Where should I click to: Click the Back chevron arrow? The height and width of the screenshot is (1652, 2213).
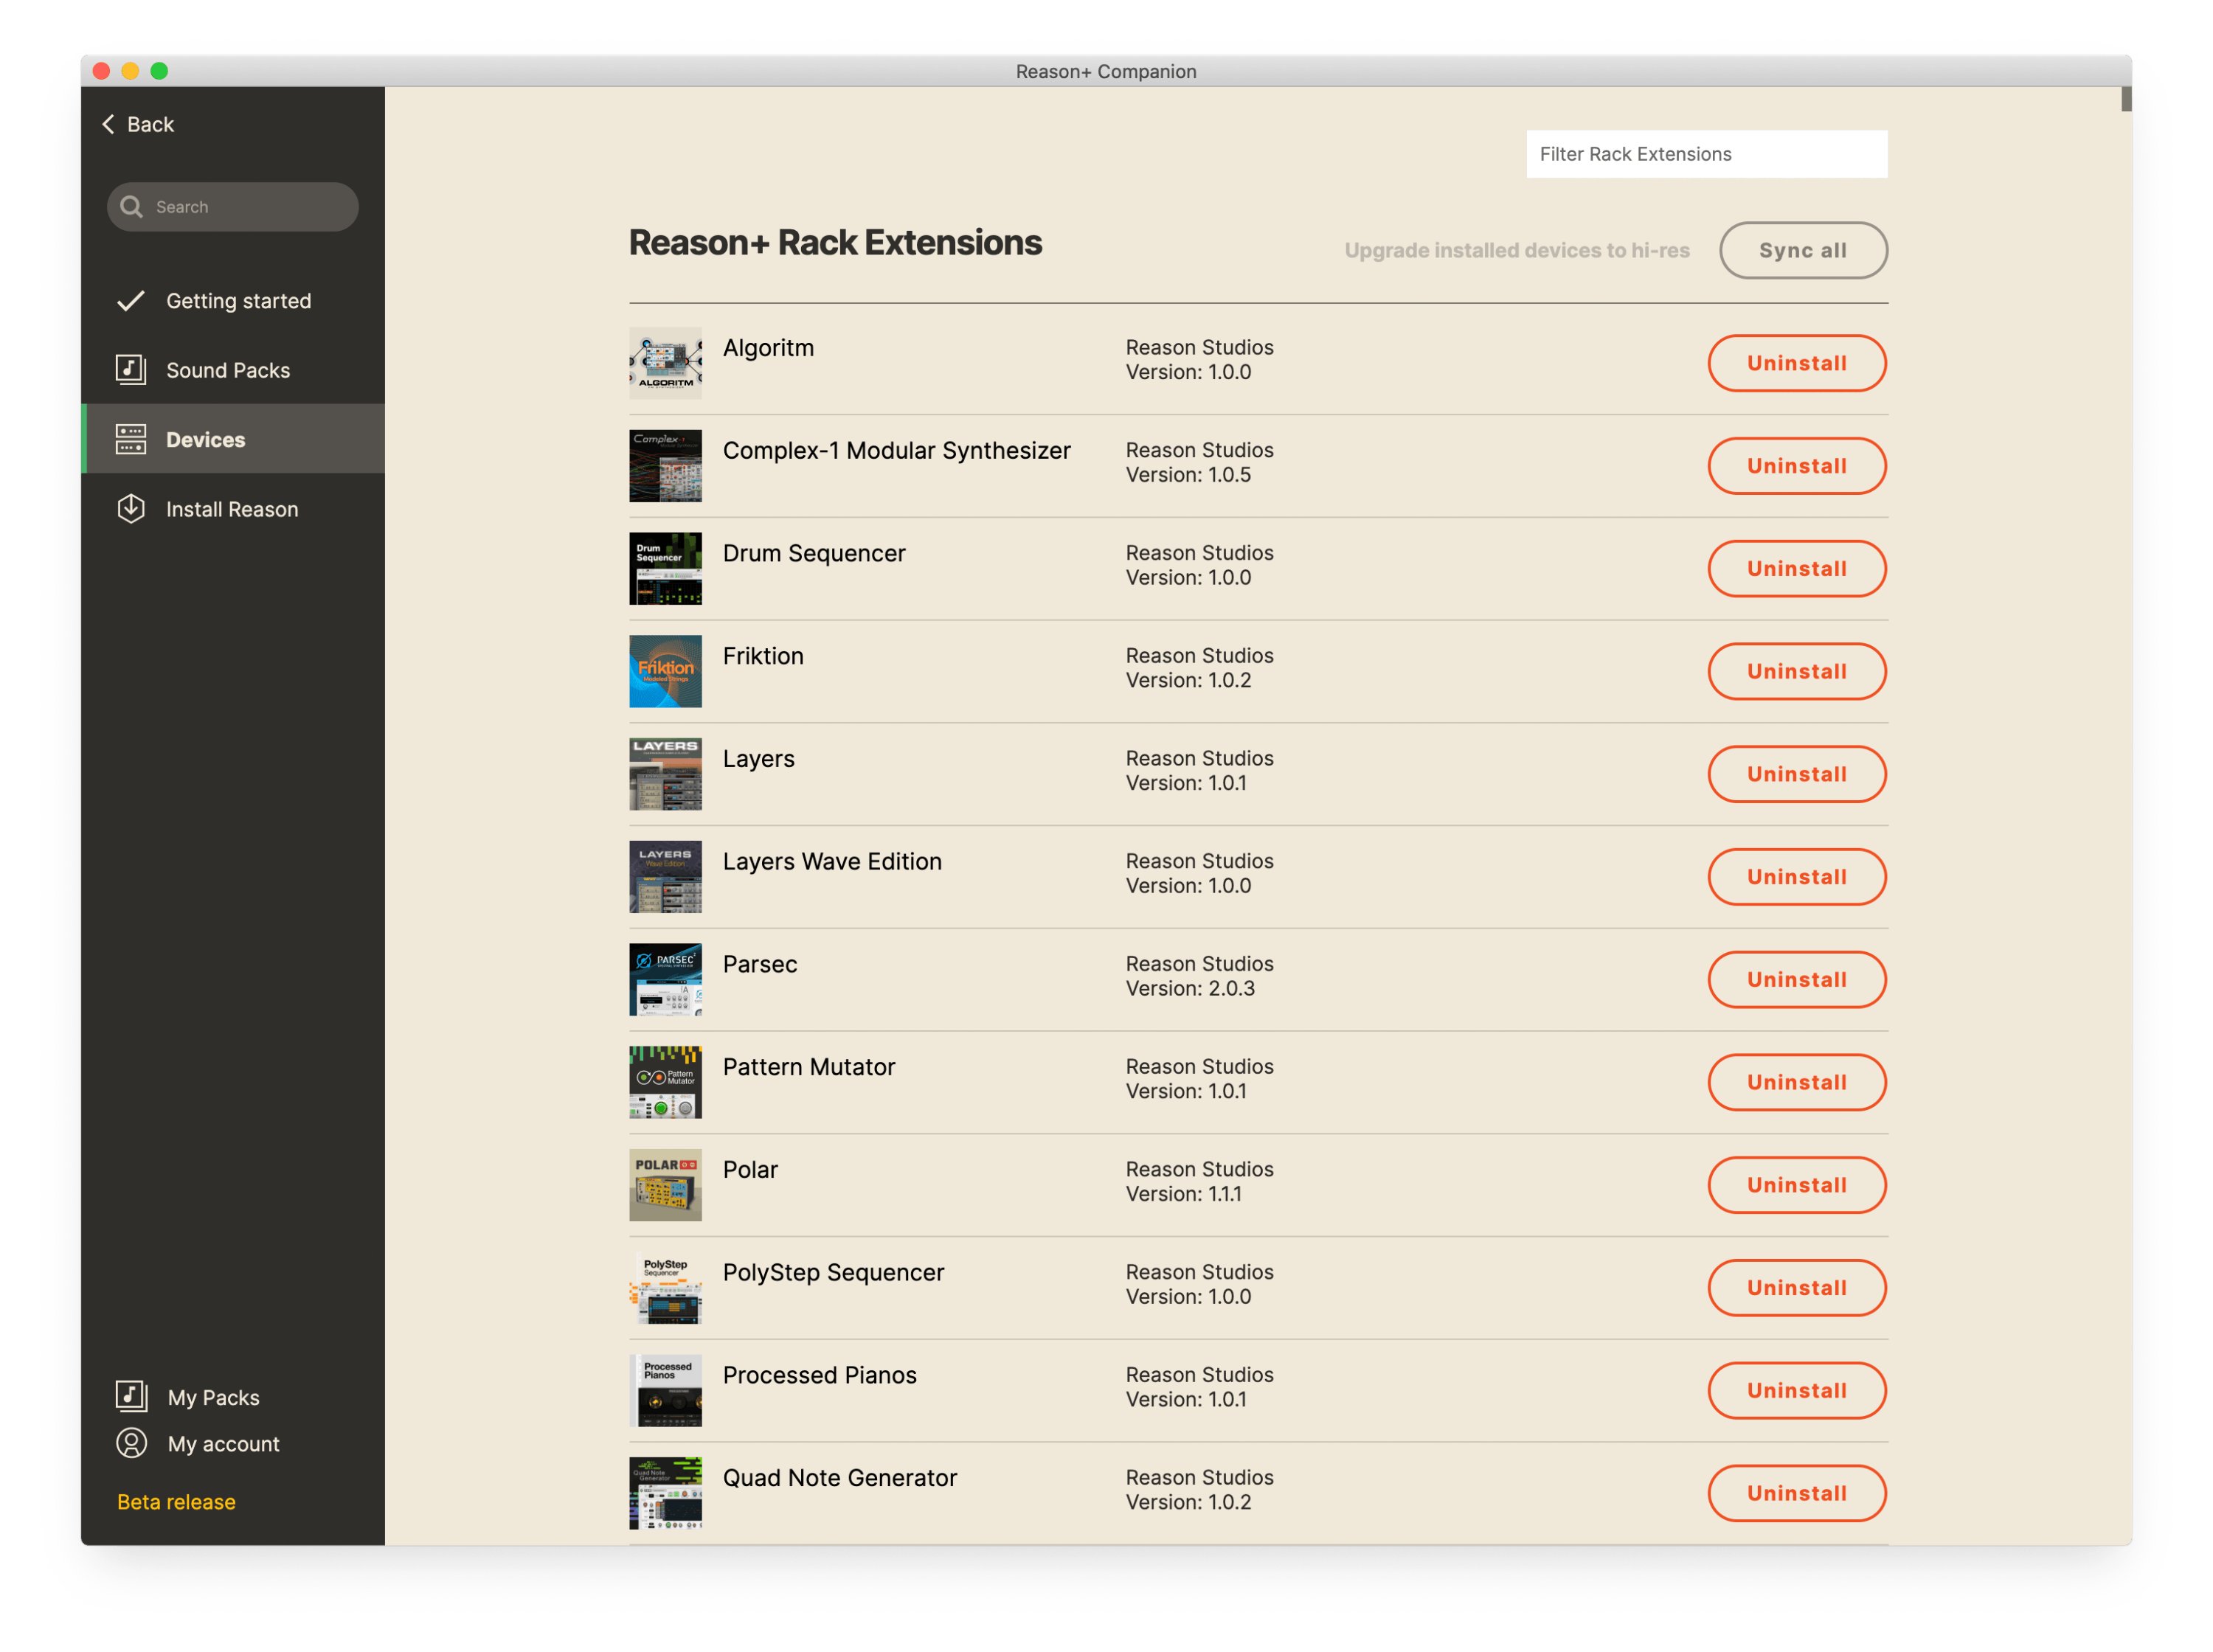click(108, 124)
